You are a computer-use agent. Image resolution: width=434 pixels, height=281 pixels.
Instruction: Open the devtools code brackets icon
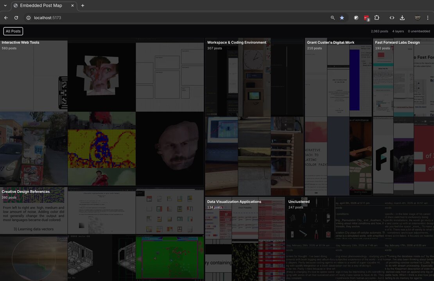click(392, 18)
